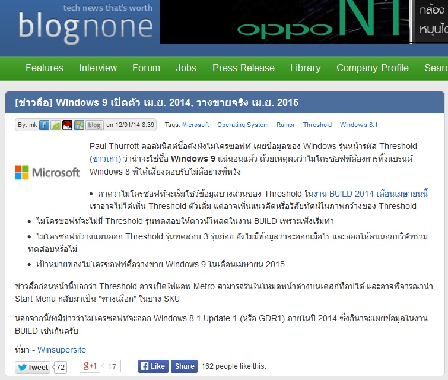Click the Windows flag badge icon
Screen dimensions: 448x380
(79, 125)
